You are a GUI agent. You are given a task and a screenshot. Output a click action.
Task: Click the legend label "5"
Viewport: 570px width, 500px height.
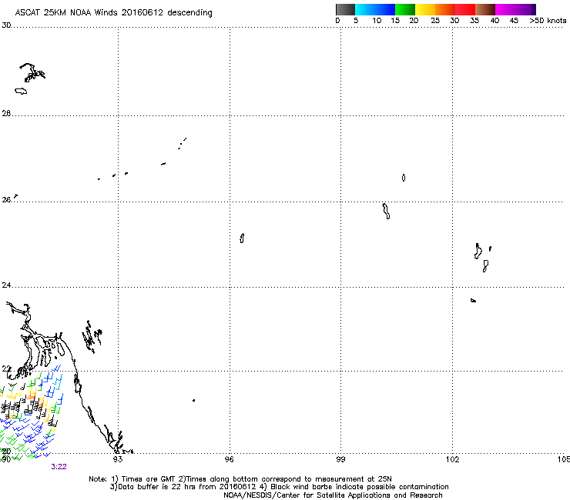click(356, 21)
